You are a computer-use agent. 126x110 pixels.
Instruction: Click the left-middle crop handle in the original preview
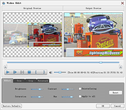click(x=28, y=35)
